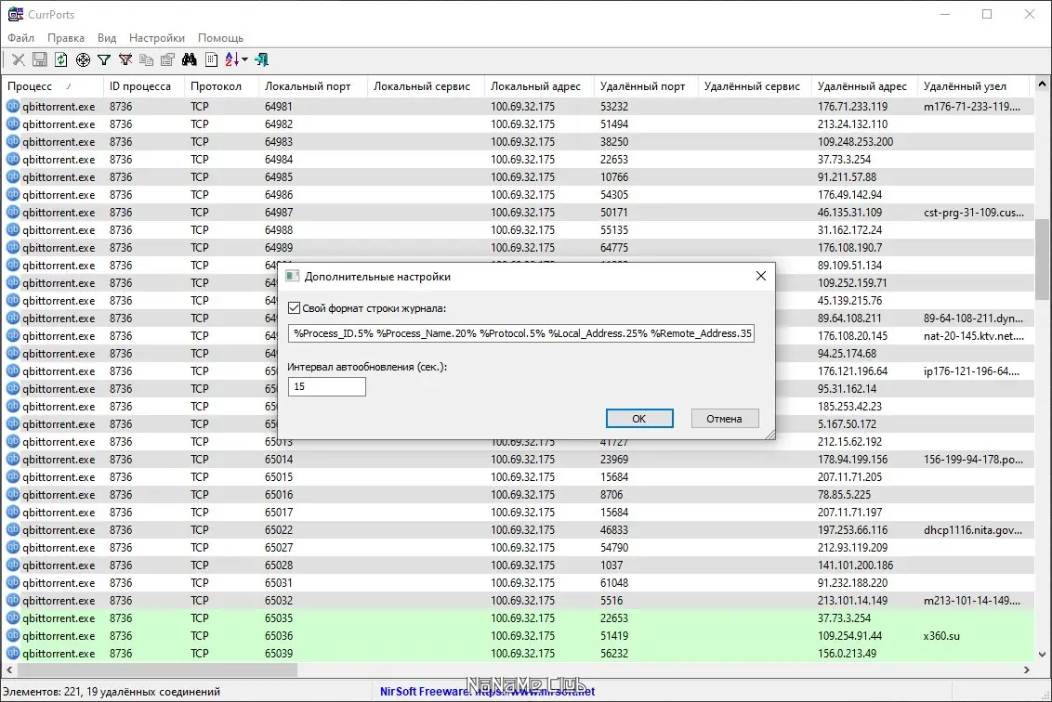Click the horizontal scrollbar thumb
This screenshot has width=1052, height=702.
click(x=157, y=669)
